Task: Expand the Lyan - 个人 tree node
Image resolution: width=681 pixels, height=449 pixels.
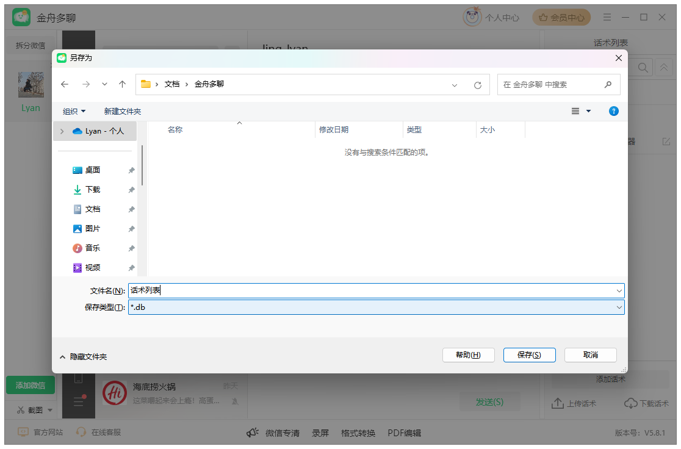Action: tap(62, 131)
